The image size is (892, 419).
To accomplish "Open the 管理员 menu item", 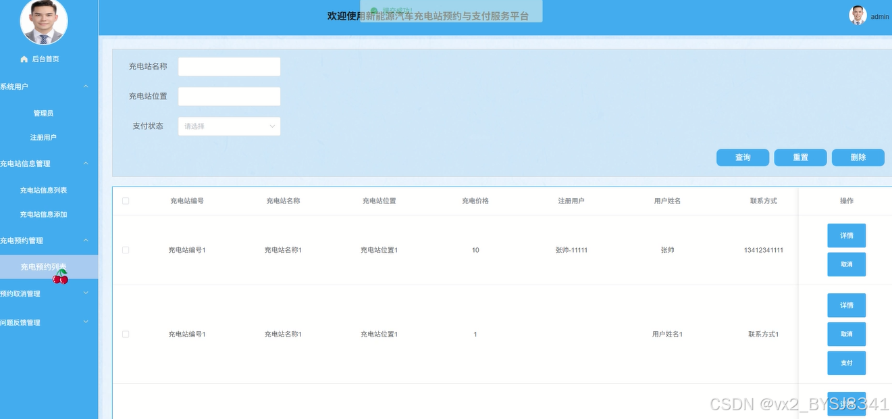I will 43,114.
